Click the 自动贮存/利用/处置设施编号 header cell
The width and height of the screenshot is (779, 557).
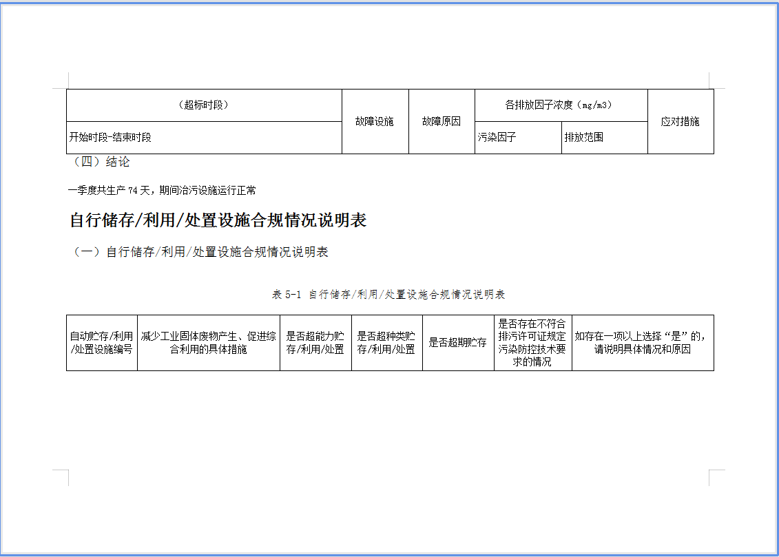click(101, 343)
